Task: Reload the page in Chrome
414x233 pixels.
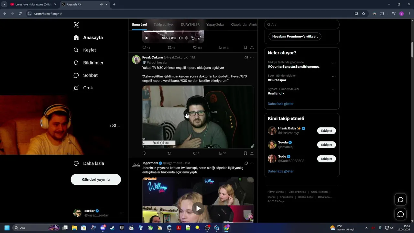Action: coord(20,14)
